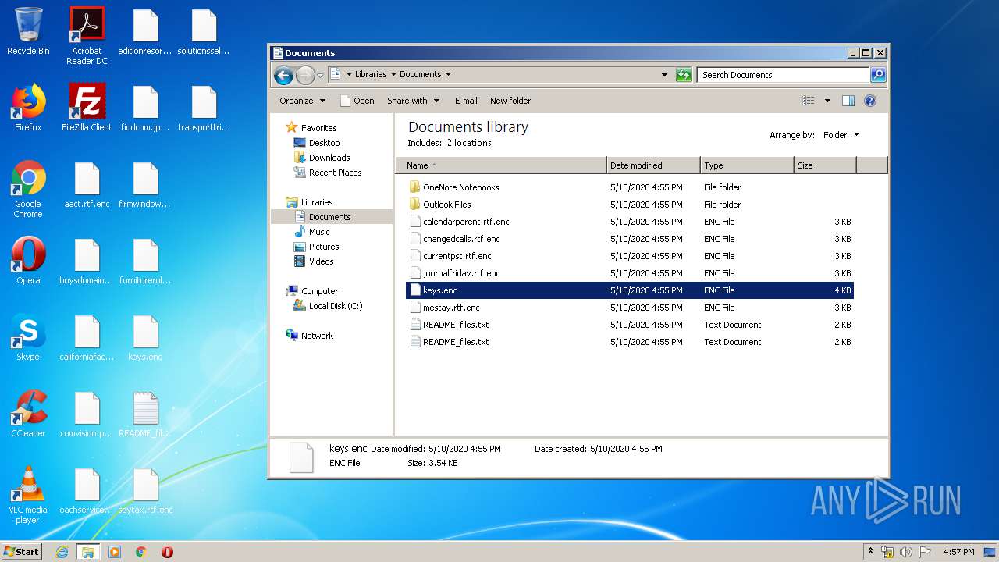The height and width of the screenshot is (562, 999).
Task: Select keys.enc file on the desktop
Action: (x=145, y=337)
